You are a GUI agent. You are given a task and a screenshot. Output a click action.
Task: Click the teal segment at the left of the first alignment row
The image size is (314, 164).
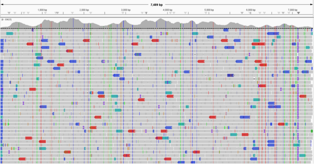(x=10, y=34)
